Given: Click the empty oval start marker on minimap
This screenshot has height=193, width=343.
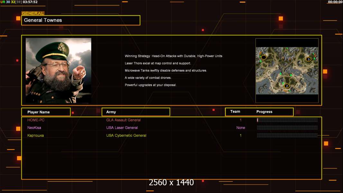Looking at the screenshot, I should [x=264, y=57].
